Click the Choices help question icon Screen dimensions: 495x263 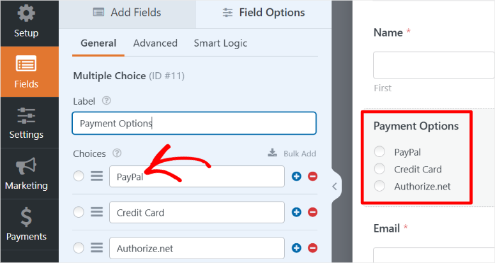click(x=118, y=153)
